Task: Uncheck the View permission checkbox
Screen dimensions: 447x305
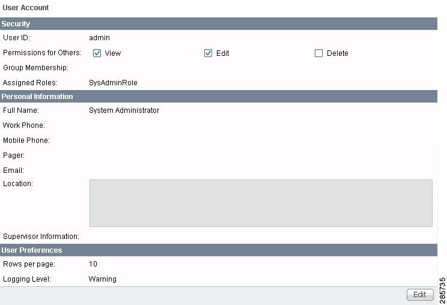Action: pyautogui.click(x=97, y=53)
